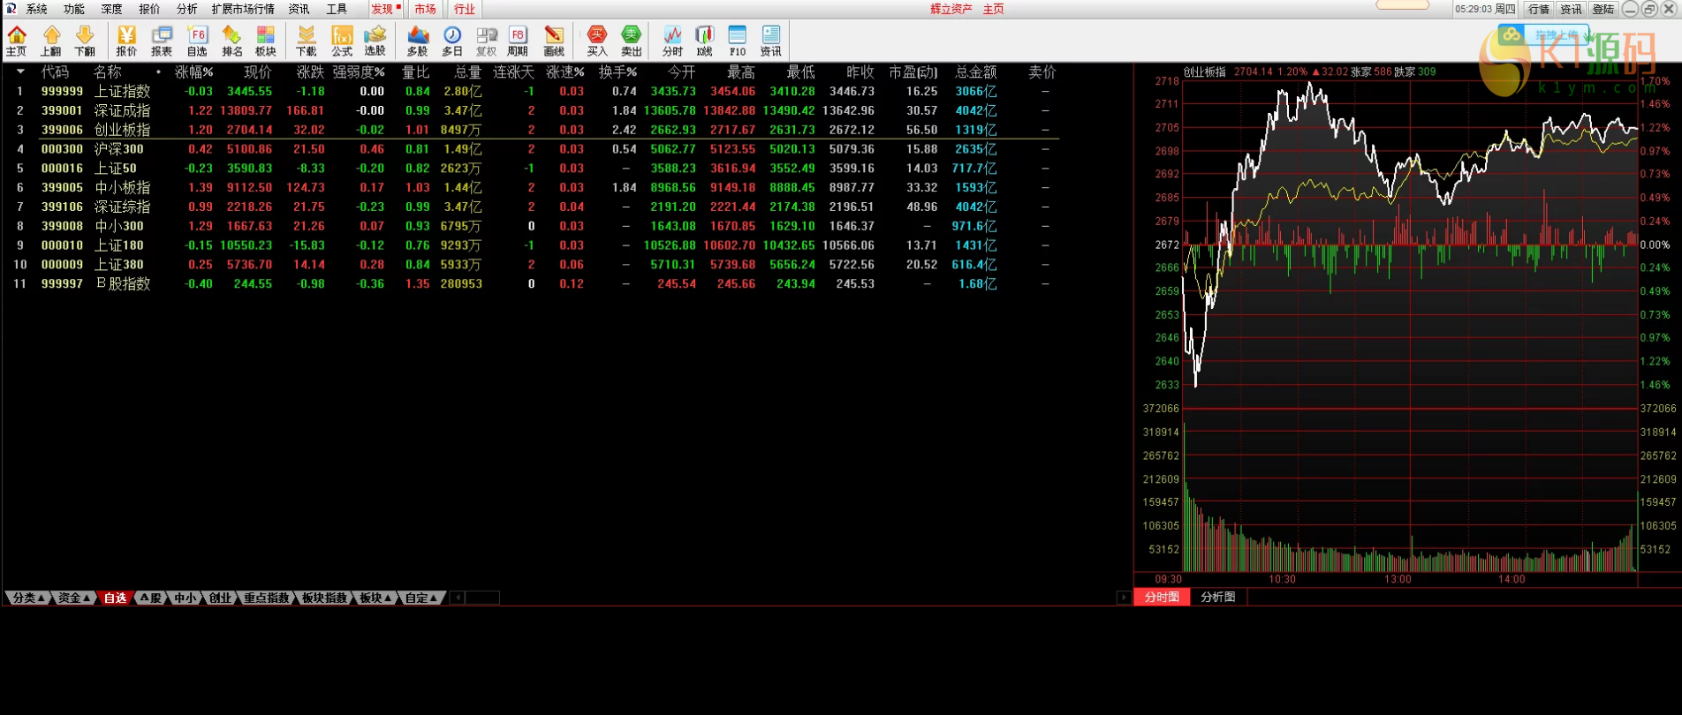
Task: Open the 资讯 news toolbar icon
Action: [771, 41]
